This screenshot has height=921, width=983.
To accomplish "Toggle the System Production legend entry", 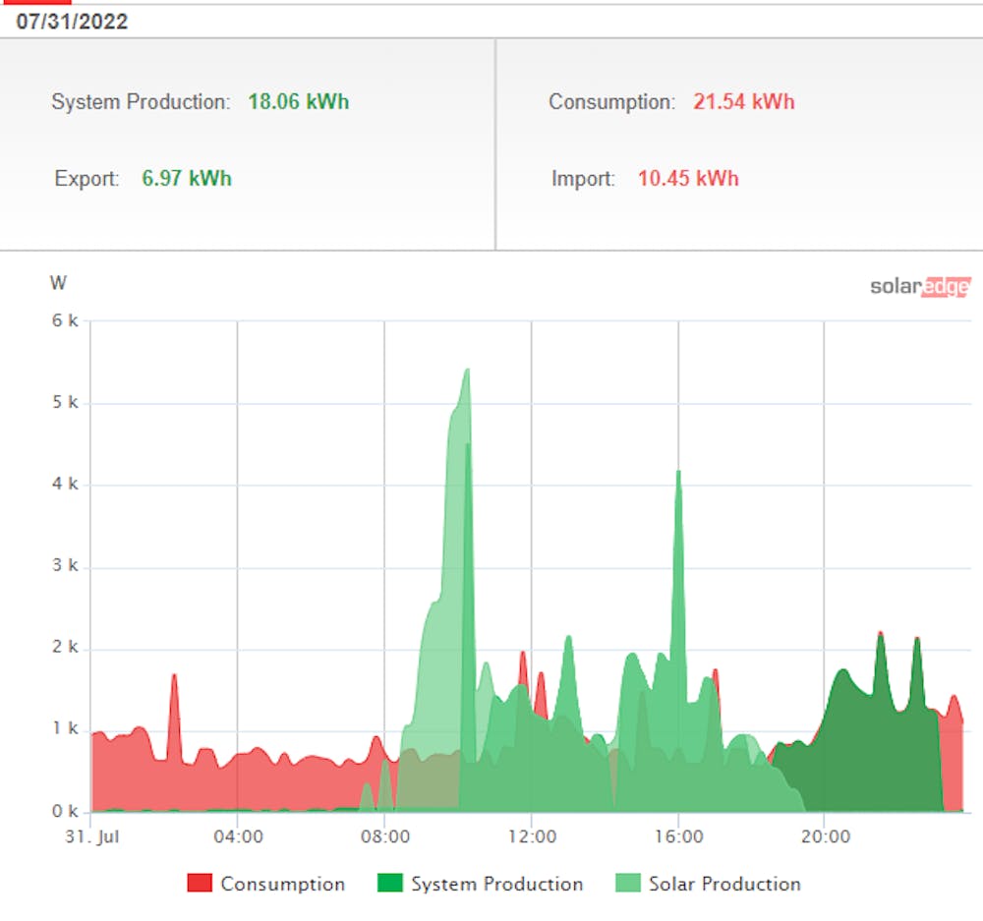I will (481, 884).
